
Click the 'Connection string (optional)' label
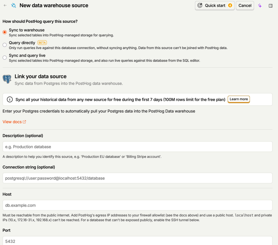point(29,167)
